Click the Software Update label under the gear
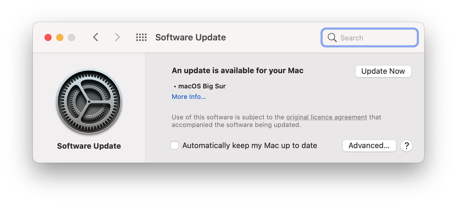 pos(89,146)
